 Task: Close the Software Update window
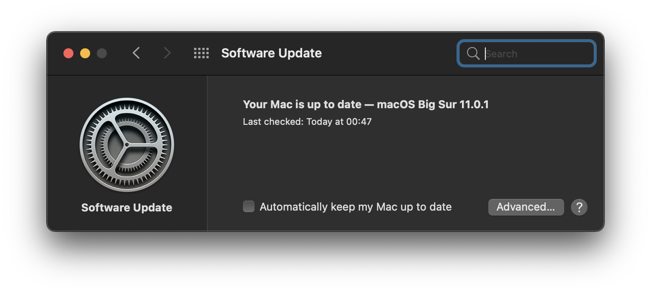point(68,53)
